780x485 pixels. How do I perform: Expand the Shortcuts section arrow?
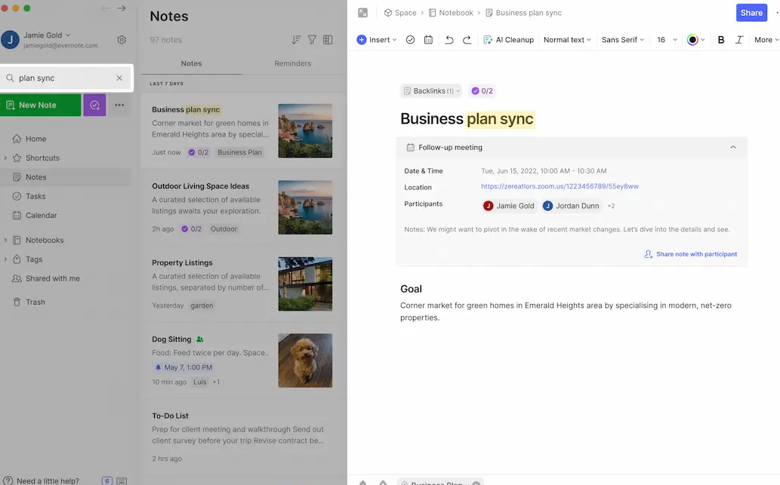[5, 158]
